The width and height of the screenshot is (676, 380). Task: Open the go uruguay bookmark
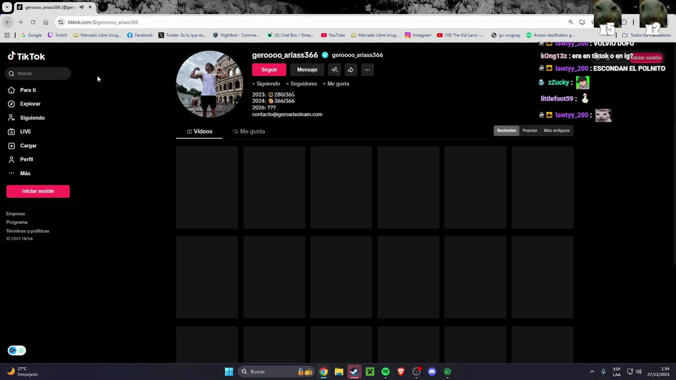click(x=505, y=35)
